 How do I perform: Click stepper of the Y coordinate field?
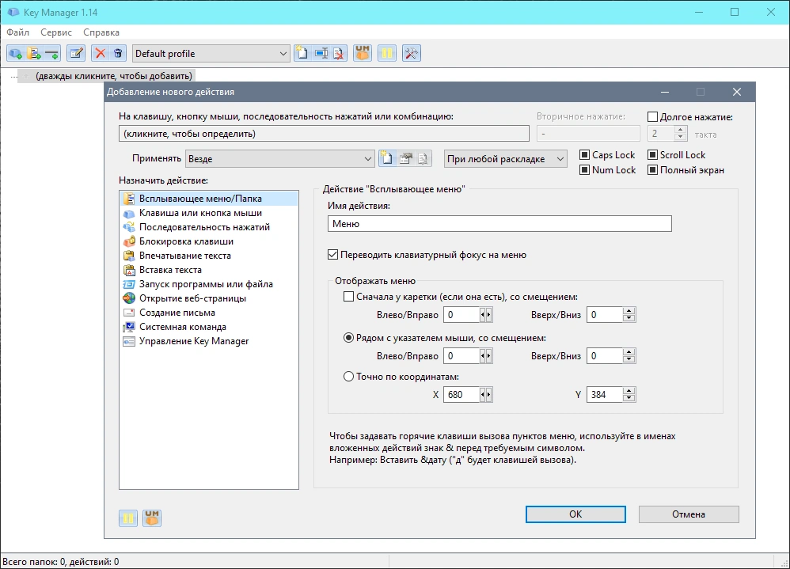coord(629,395)
